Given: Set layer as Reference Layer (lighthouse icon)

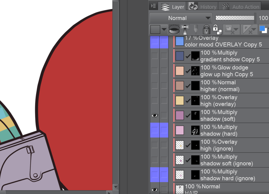Looking at the screenshot, I should tap(185, 29).
